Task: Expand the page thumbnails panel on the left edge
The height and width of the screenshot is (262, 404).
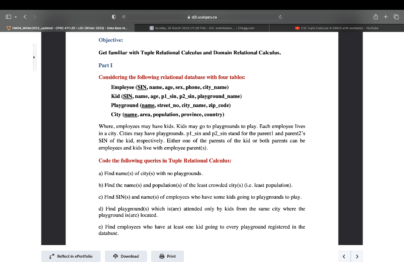Action: [34, 57]
